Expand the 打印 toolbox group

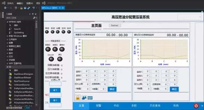pyautogui.click(x=7, y=56)
